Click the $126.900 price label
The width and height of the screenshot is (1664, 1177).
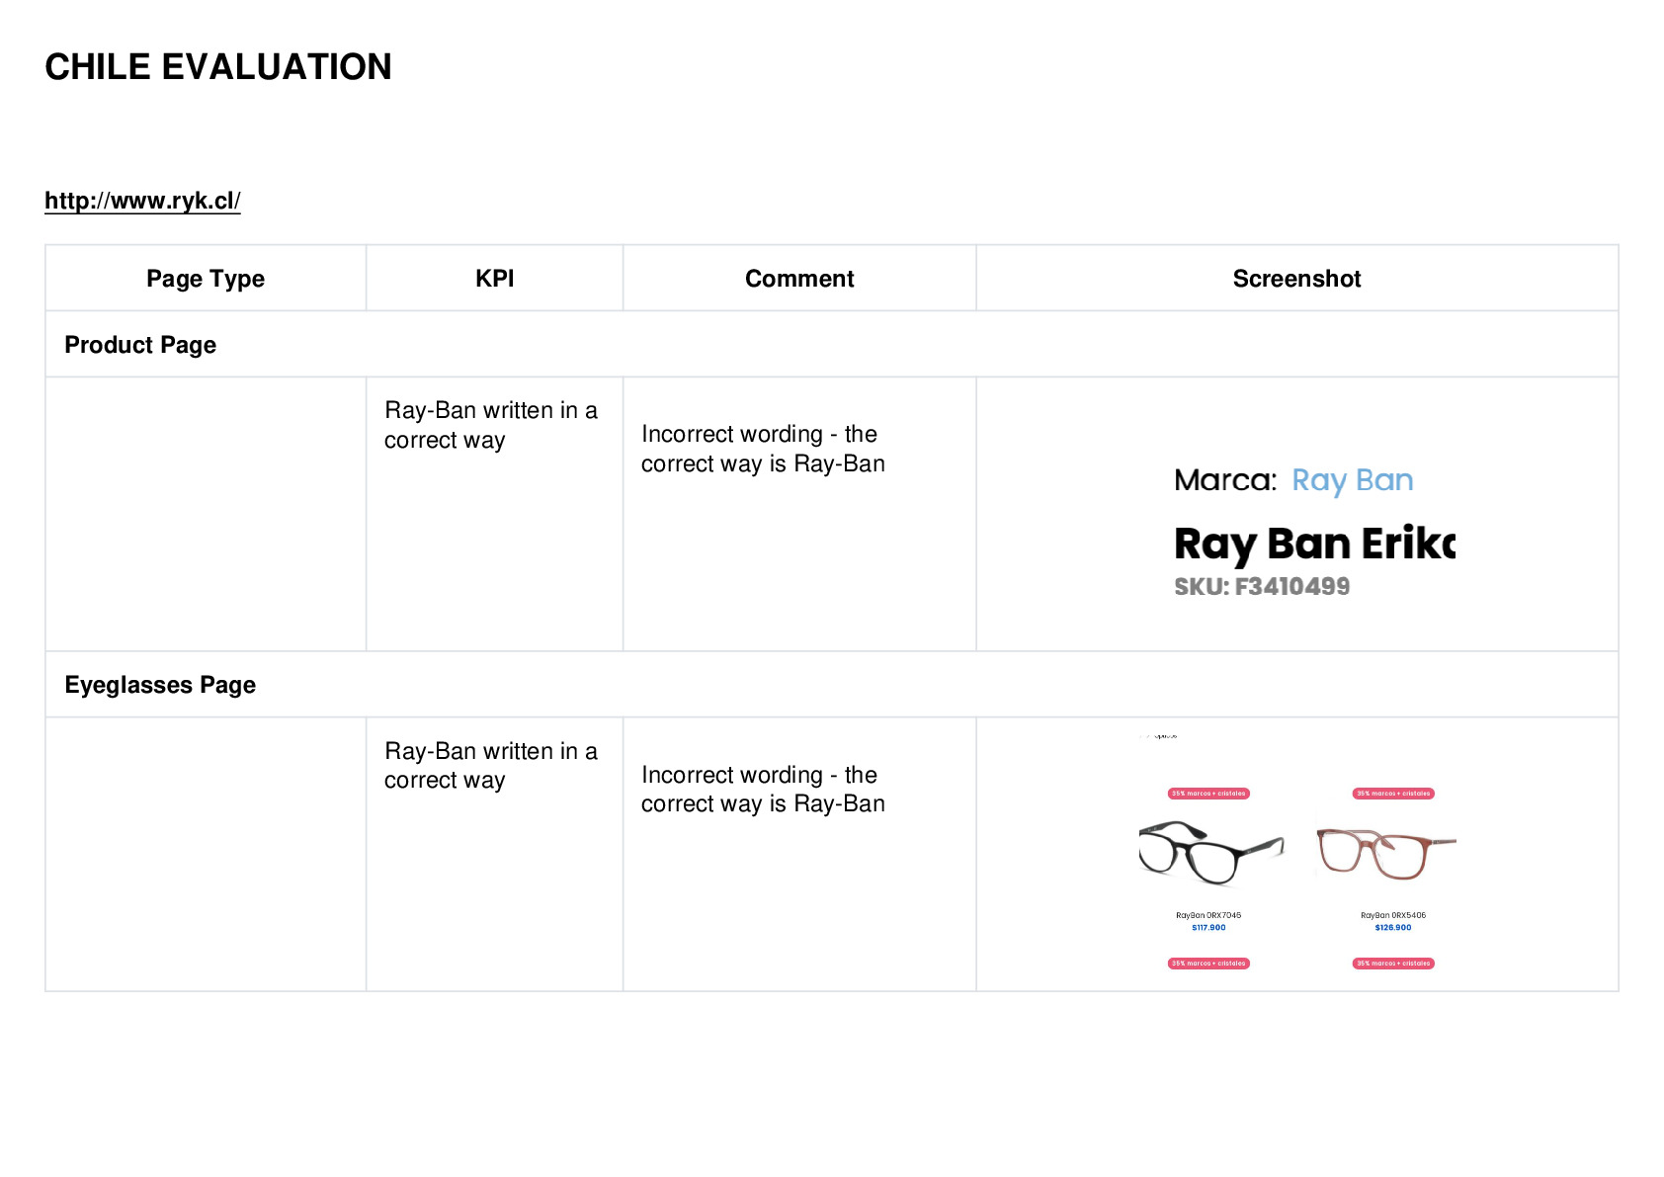coord(1393,928)
